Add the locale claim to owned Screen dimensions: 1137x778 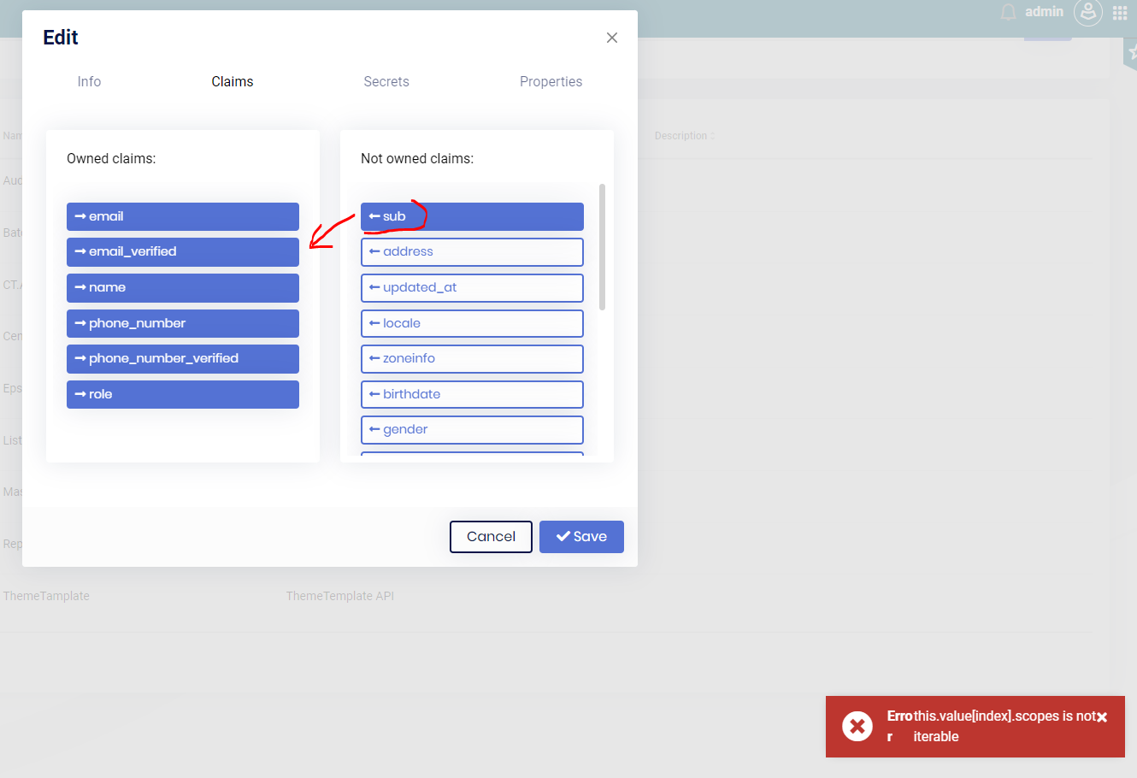472,323
